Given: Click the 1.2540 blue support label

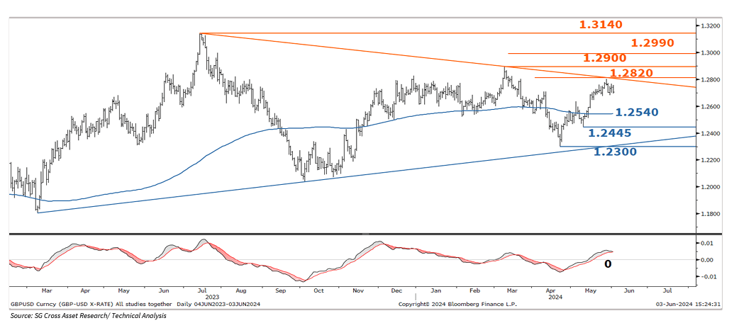Looking at the screenshot, I should coord(636,113).
